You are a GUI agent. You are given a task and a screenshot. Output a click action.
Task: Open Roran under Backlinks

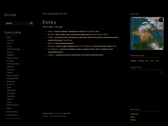[133, 117]
